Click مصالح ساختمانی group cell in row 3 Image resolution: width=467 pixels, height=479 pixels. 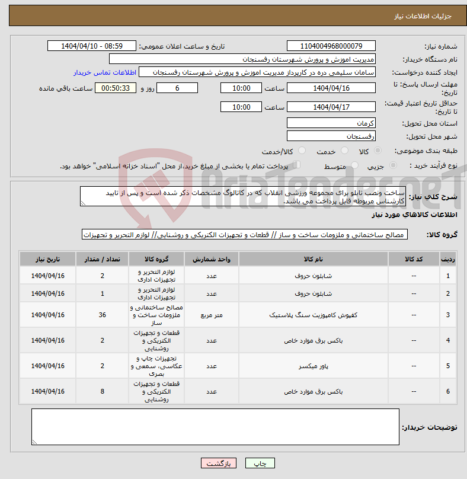156,315
